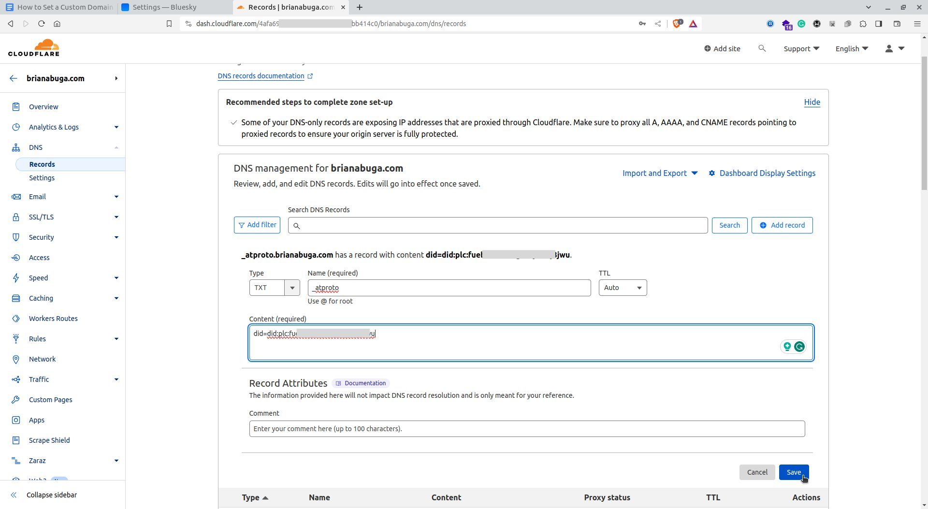Save the new TXT record
Viewport: 928px width, 509px height.
pos(794,472)
